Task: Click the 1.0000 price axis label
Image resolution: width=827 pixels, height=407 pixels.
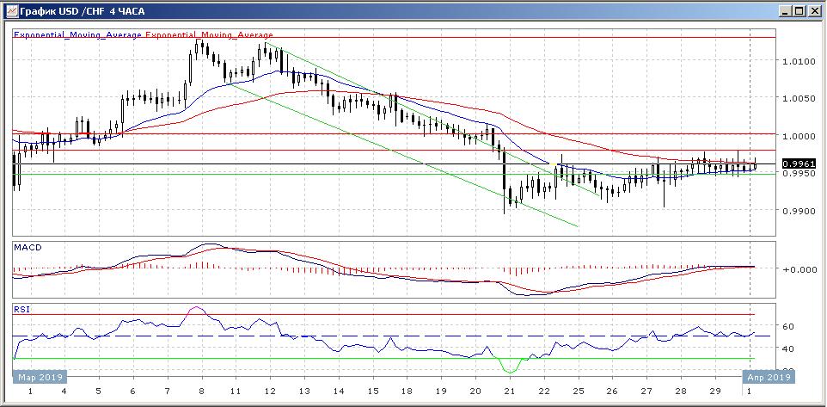Action: [797, 136]
